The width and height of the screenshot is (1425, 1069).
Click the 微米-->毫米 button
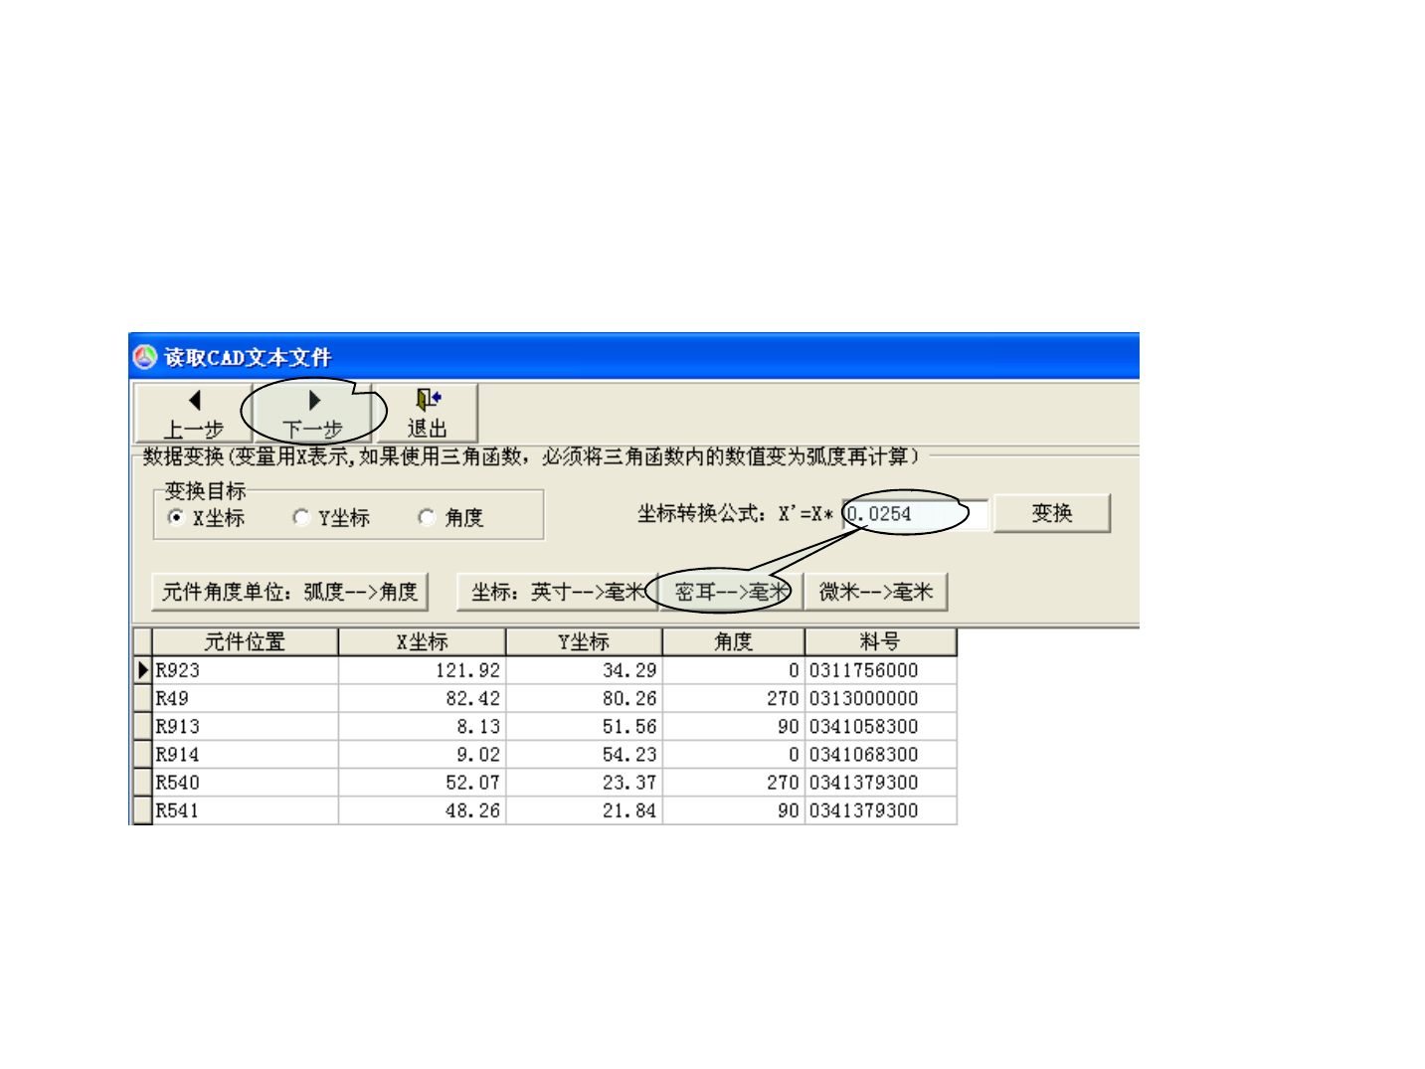click(875, 592)
